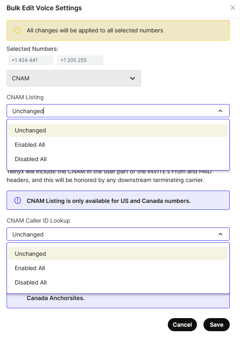Viewport: 240px width, 339px height.
Task: Choose Enabled All for CNAM Listing
Action: 118,145
